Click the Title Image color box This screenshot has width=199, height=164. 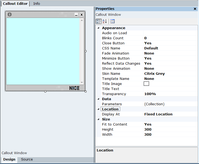146,84
